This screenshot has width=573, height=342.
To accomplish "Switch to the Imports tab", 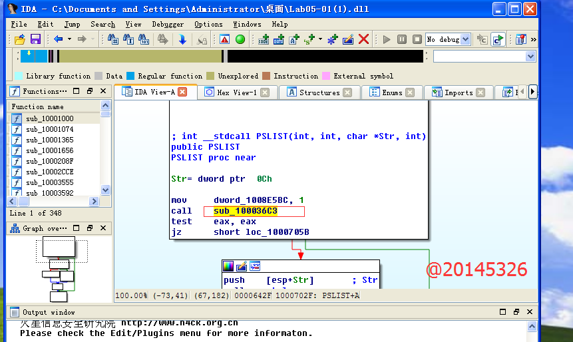I will coord(458,92).
